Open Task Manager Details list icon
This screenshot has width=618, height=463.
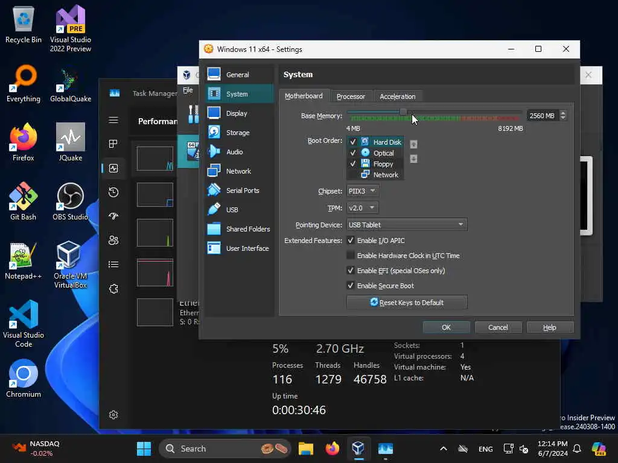pyautogui.click(x=113, y=264)
